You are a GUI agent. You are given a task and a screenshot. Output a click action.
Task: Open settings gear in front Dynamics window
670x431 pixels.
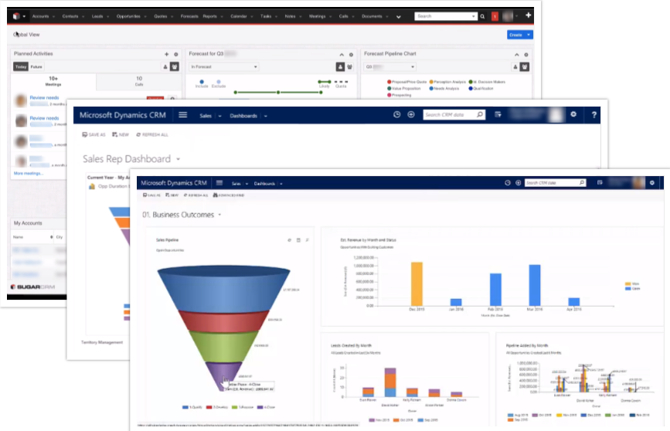(652, 183)
